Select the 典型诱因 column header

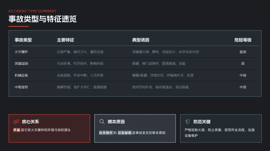(x=141, y=40)
